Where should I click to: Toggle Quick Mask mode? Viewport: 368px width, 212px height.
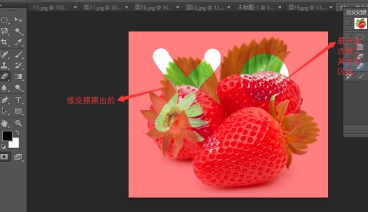(x=4, y=157)
